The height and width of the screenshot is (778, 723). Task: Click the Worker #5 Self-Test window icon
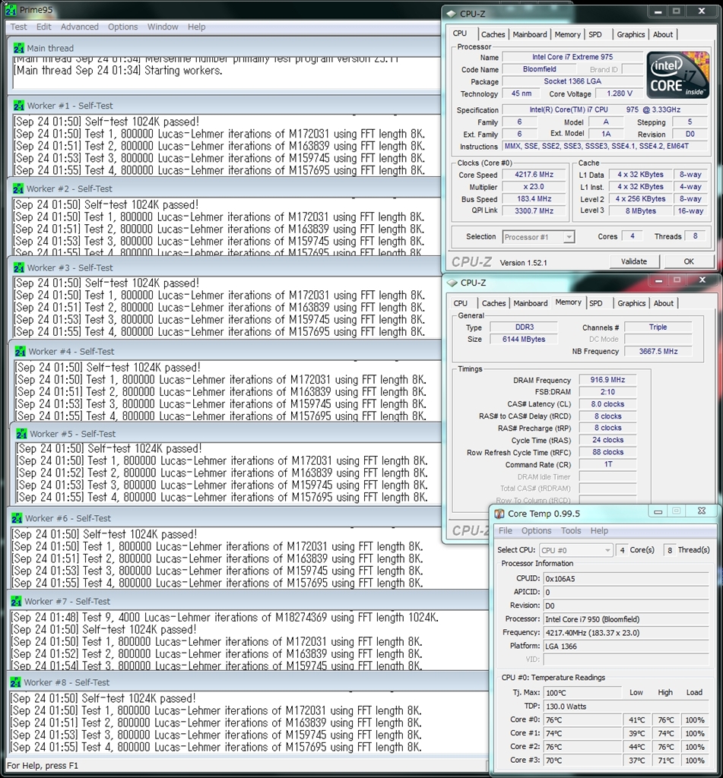21,434
